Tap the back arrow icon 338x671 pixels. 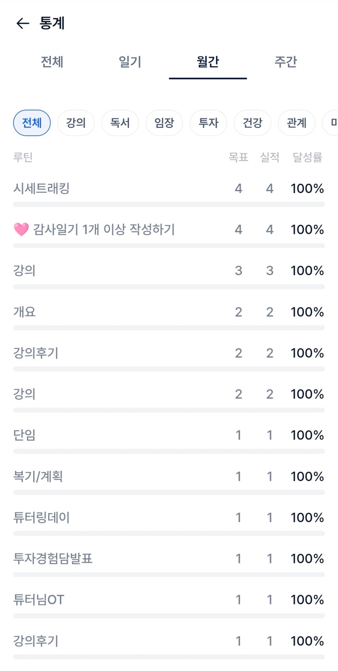23,23
